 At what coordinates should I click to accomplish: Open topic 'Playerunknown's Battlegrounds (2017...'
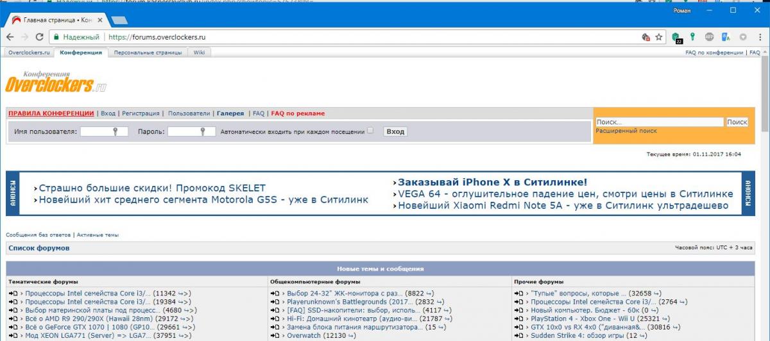point(350,302)
